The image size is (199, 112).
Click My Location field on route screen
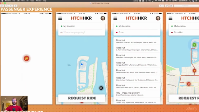pos(184,26)
